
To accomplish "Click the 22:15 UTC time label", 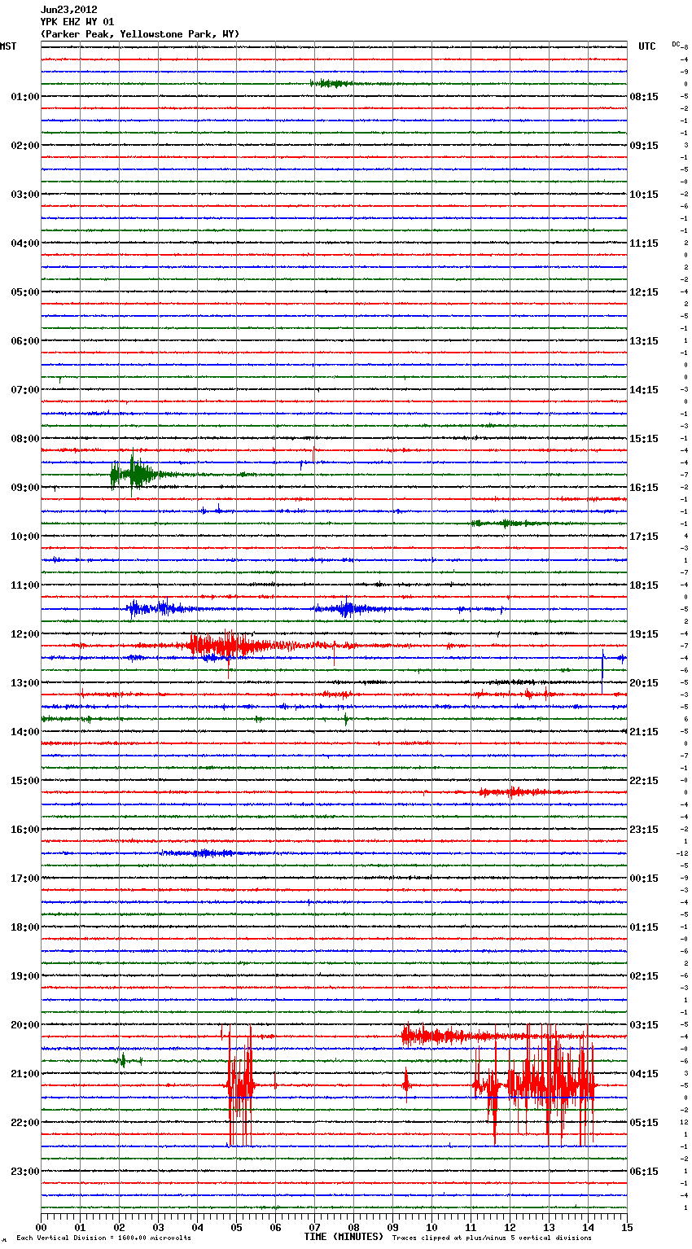I will [644, 781].
